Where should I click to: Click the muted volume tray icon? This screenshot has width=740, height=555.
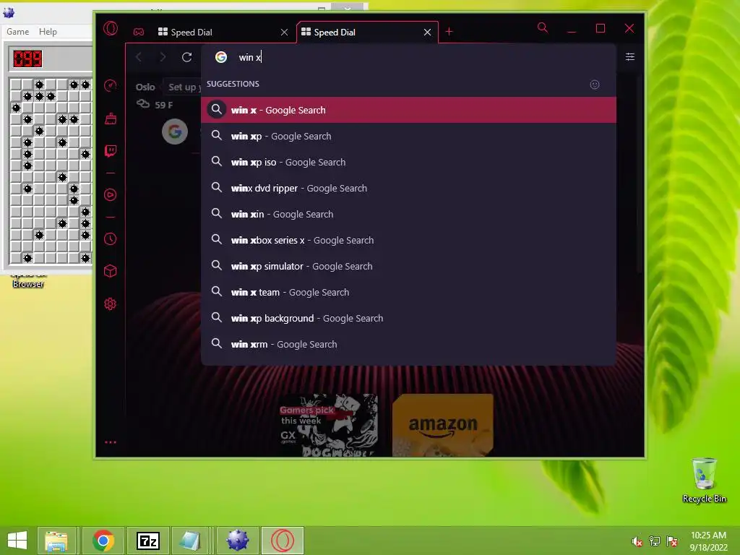(x=637, y=541)
